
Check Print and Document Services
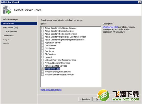(42, 63)
